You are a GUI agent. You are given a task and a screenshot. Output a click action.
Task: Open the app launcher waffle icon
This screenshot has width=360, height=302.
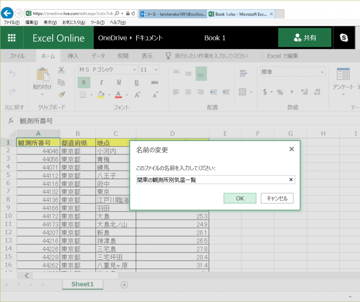(12, 38)
